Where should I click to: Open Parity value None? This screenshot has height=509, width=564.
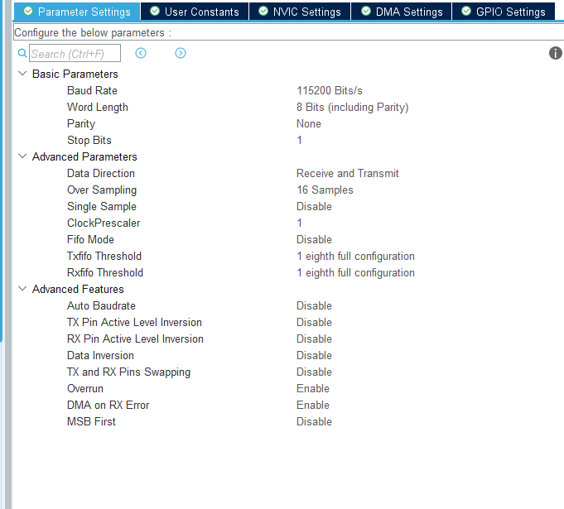click(x=309, y=123)
